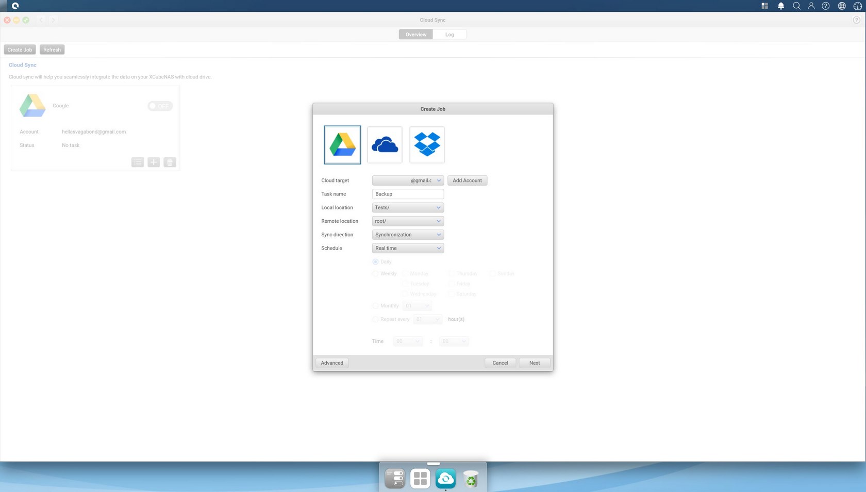866x492 pixels.
Task: Open the Time hour dropdown
Action: pos(408,341)
